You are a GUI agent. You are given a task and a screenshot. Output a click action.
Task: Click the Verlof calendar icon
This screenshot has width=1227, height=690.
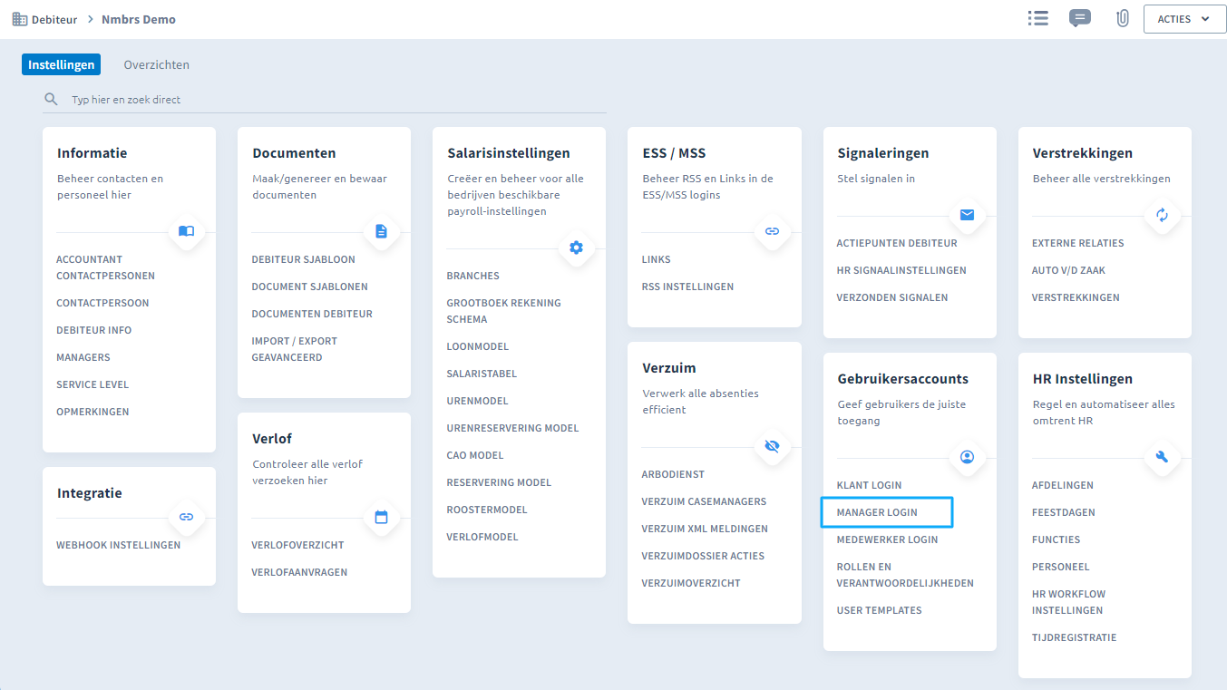[x=381, y=517]
